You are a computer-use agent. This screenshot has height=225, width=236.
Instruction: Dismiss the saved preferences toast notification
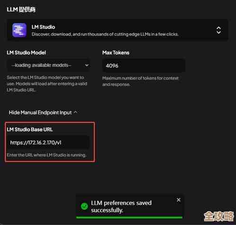click(178, 200)
